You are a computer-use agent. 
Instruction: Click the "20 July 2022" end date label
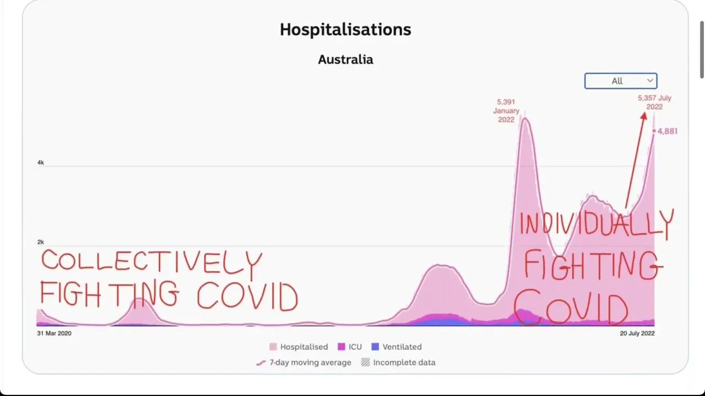coord(637,333)
